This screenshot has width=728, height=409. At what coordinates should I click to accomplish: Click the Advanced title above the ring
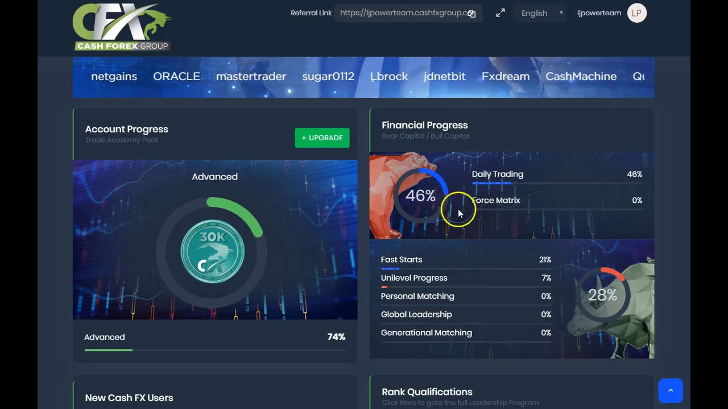point(214,177)
